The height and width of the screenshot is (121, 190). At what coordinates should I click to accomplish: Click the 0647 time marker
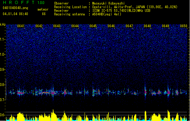coord(129,26)
